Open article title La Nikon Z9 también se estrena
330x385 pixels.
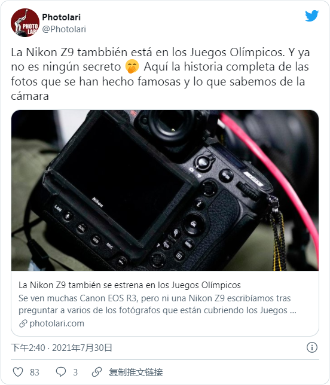(130, 285)
